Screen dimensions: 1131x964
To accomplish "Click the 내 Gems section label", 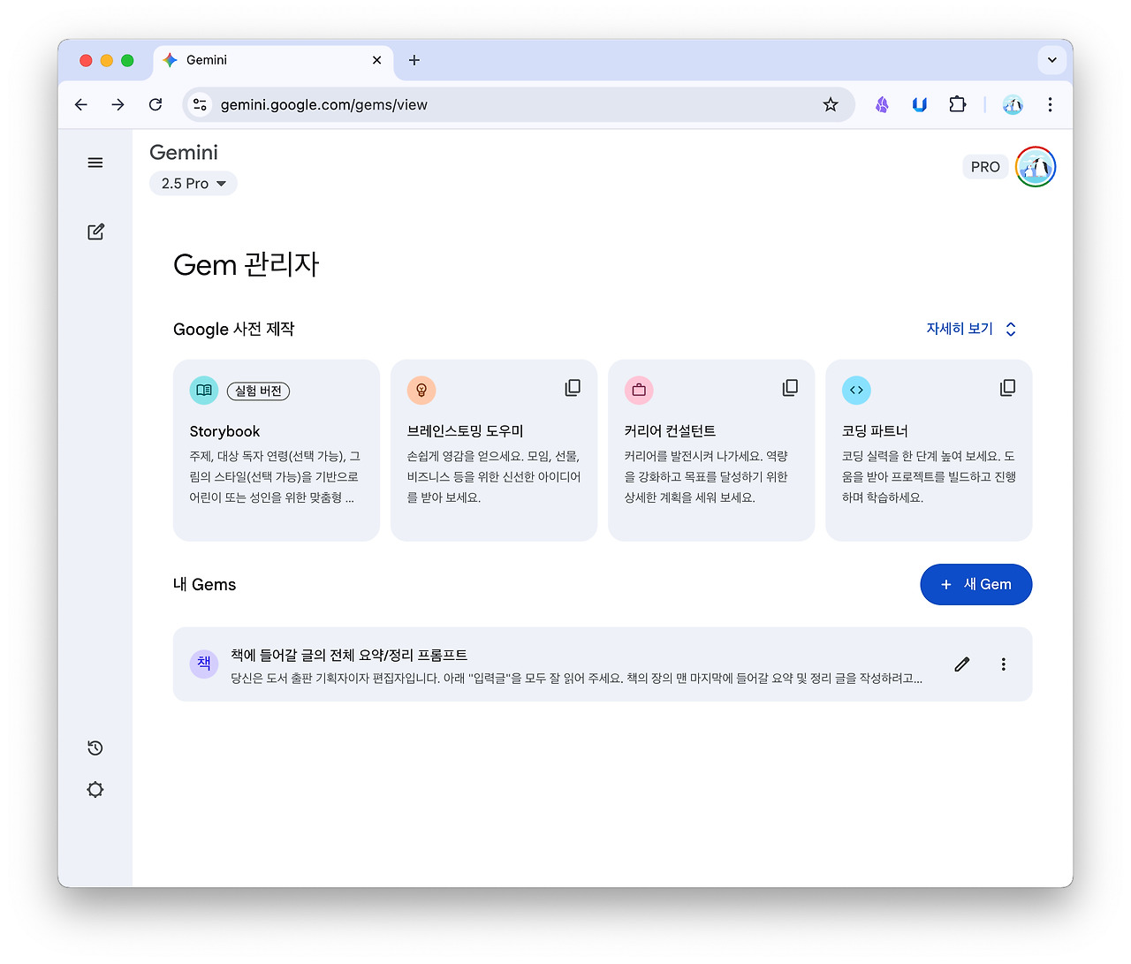I will coord(204,585).
